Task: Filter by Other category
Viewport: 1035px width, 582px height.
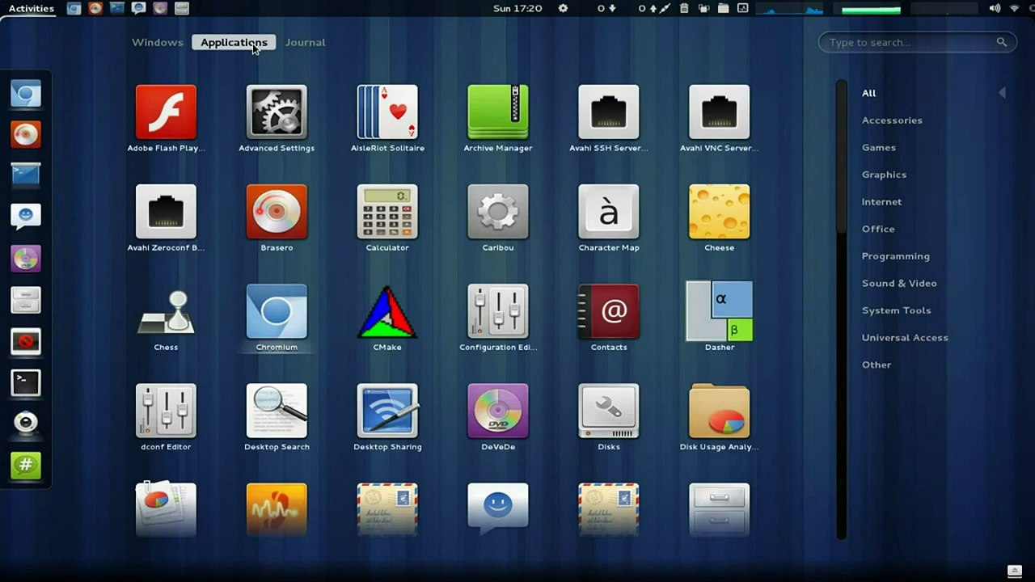Action: pyautogui.click(x=877, y=365)
